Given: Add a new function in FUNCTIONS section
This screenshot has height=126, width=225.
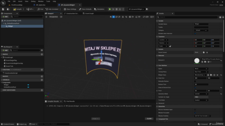Looking at the screenshot, I should point(42,70).
